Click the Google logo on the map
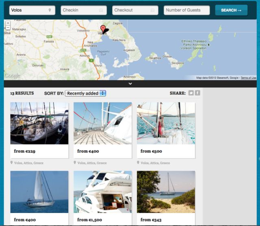Viewport: 260px width, 226px height. point(12,76)
